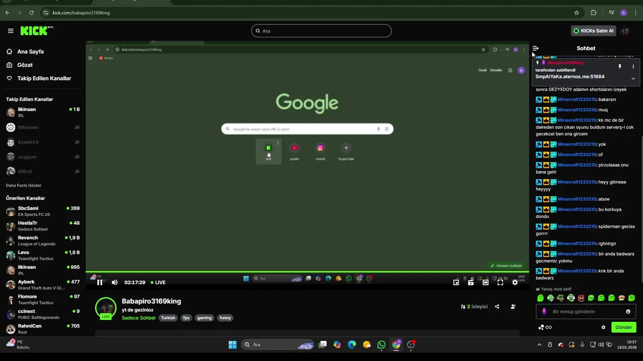This screenshot has width=643, height=361.
Task: Share the stream via share icon
Action: coord(497,306)
